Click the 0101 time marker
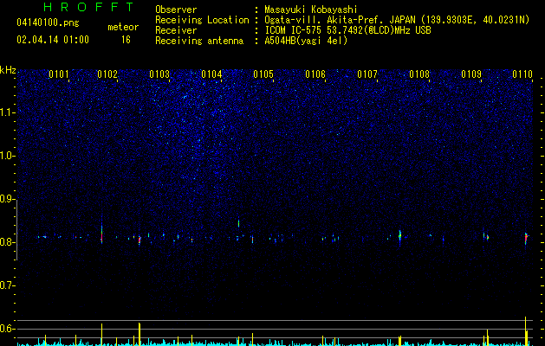Screen dimensions: 545x346 point(59,74)
